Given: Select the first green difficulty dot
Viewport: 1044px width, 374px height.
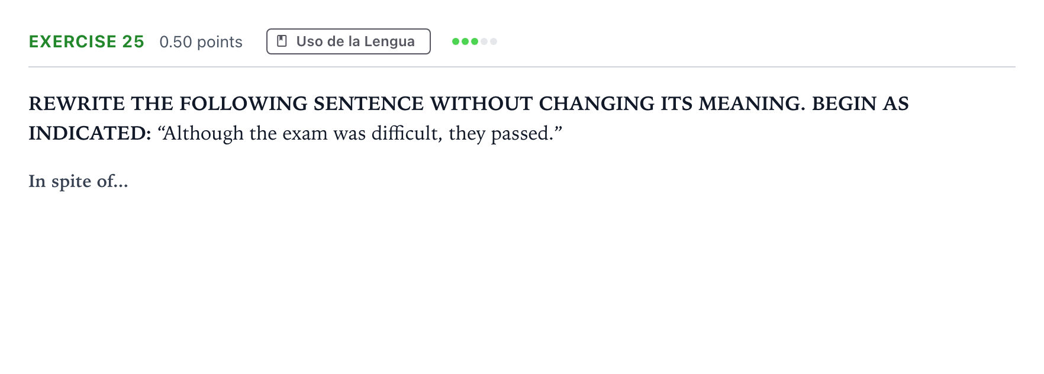Looking at the screenshot, I should pyautogui.click(x=456, y=41).
